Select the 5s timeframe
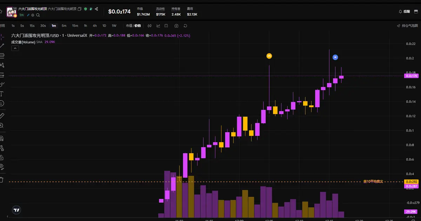The height and width of the screenshot is (221, 421). click(x=22, y=26)
